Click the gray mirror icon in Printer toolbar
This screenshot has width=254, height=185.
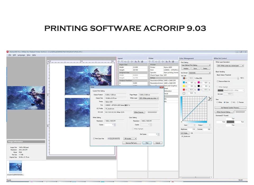pyautogui.click(x=169, y=62)
